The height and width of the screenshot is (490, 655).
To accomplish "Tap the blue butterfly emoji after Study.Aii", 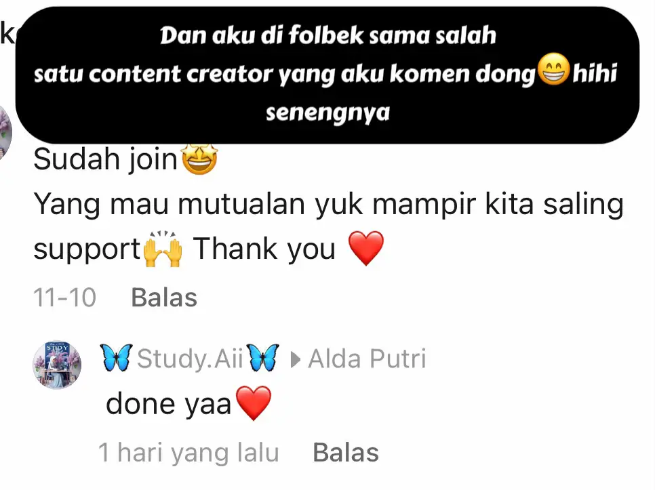I will point(263,358).
